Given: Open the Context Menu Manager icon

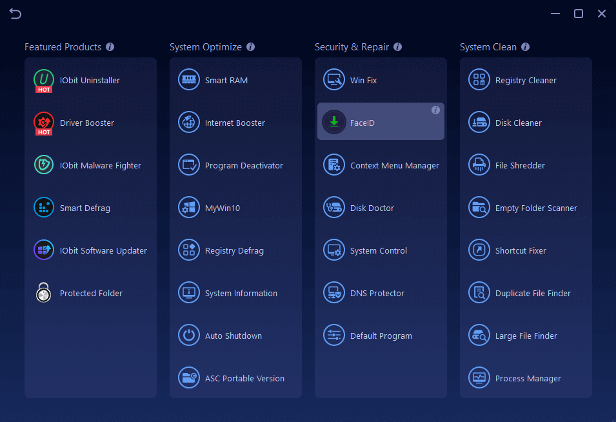Looking at the screenshot, I should tap(334, 165).
